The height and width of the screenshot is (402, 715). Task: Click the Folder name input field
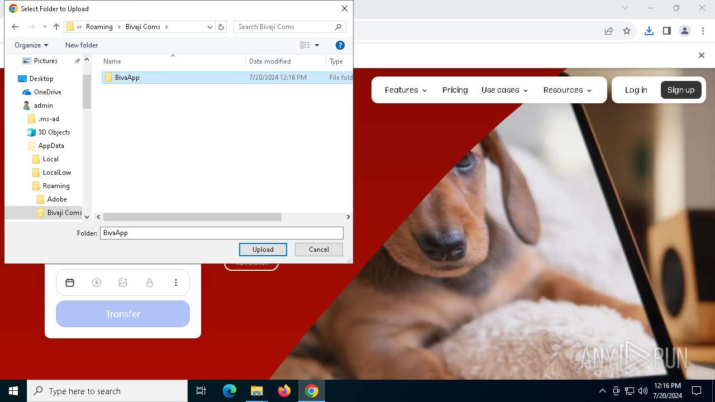(x=222, y=233)
